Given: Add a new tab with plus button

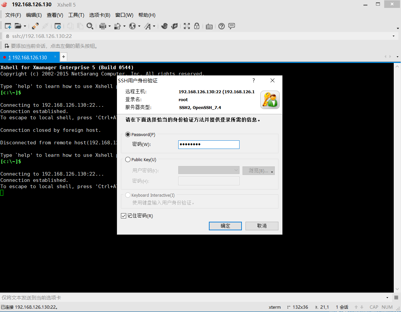Looking at the screenshot, I should click(x=64, y=57).
